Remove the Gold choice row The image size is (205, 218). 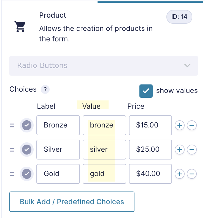click(x=192, y=174)
